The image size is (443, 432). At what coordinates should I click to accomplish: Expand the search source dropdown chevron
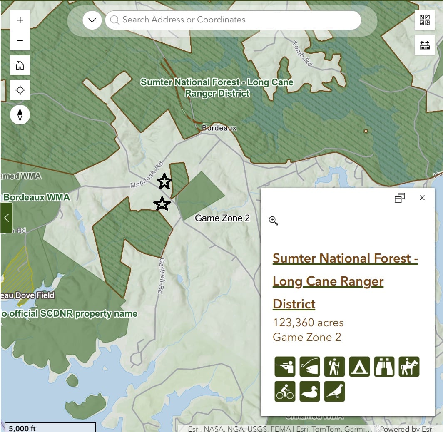pos(92,20)
